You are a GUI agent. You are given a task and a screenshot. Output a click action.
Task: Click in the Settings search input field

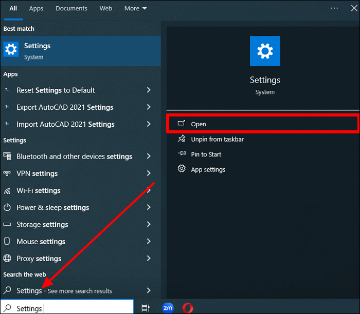pos(67,307)
